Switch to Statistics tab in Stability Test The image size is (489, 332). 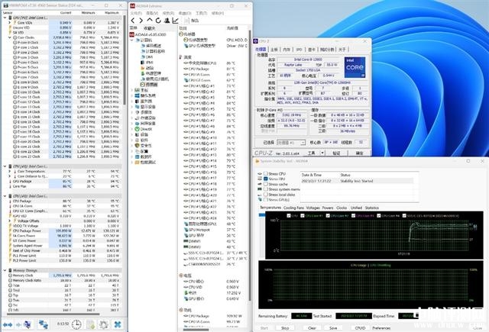[x=372, y=208]
